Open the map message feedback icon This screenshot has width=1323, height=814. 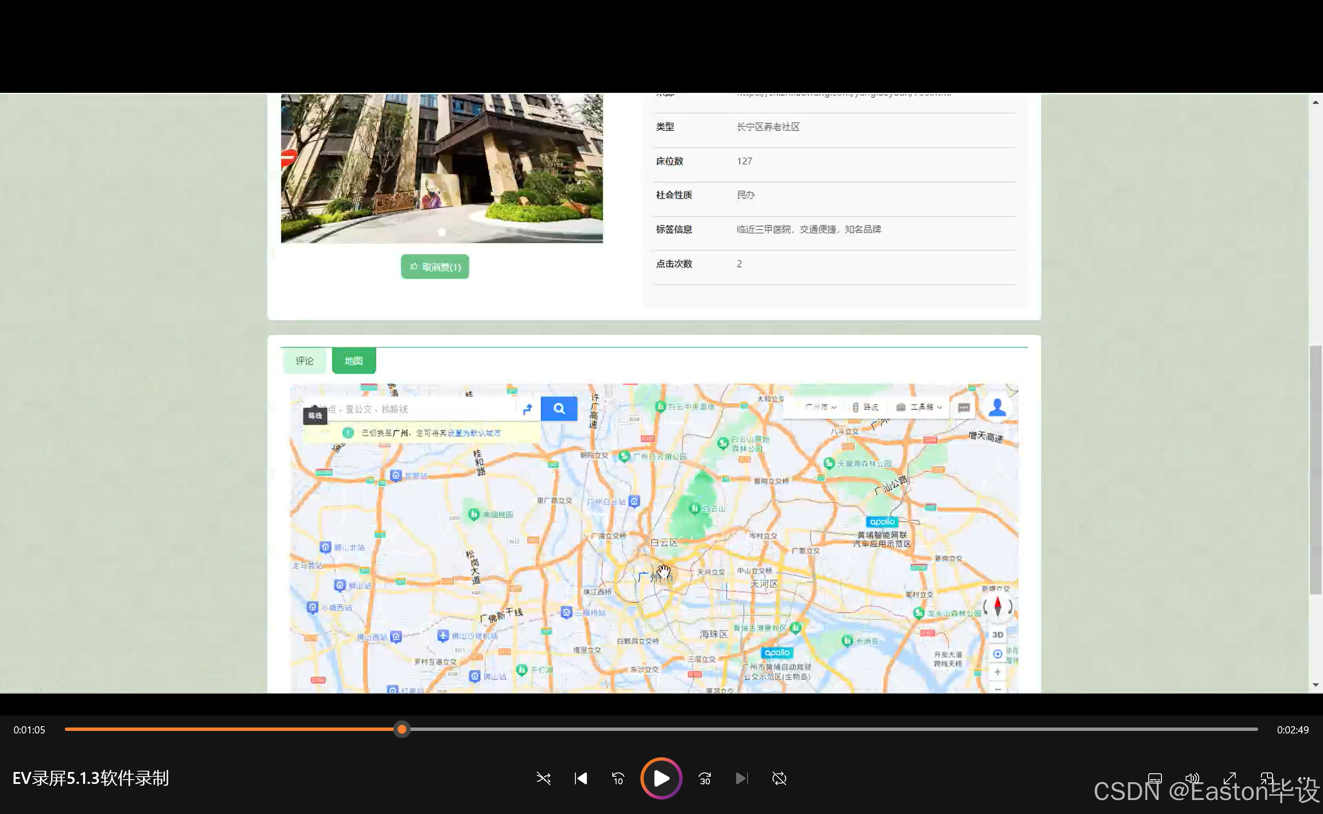(x=964, y=407)
